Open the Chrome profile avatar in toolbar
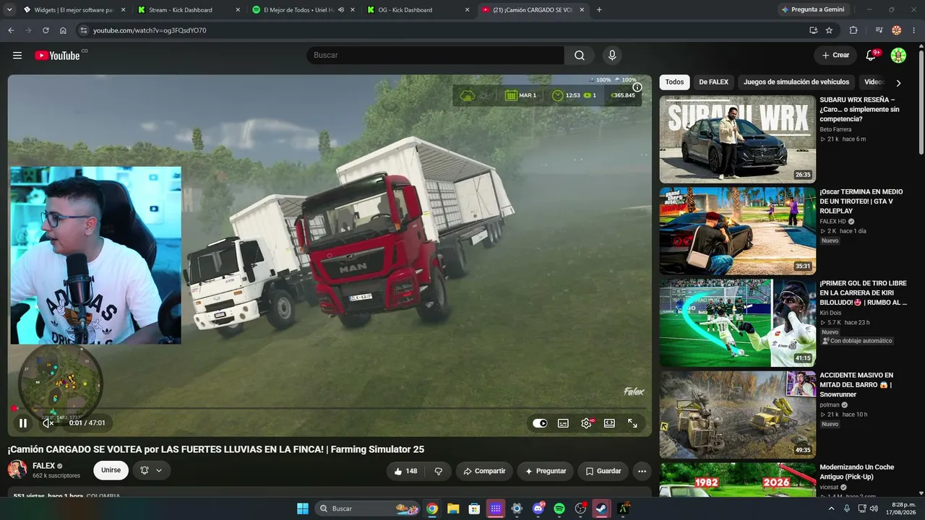Image resolution: width=925 pixels, height=520 pixels. (x=897, y=30)
